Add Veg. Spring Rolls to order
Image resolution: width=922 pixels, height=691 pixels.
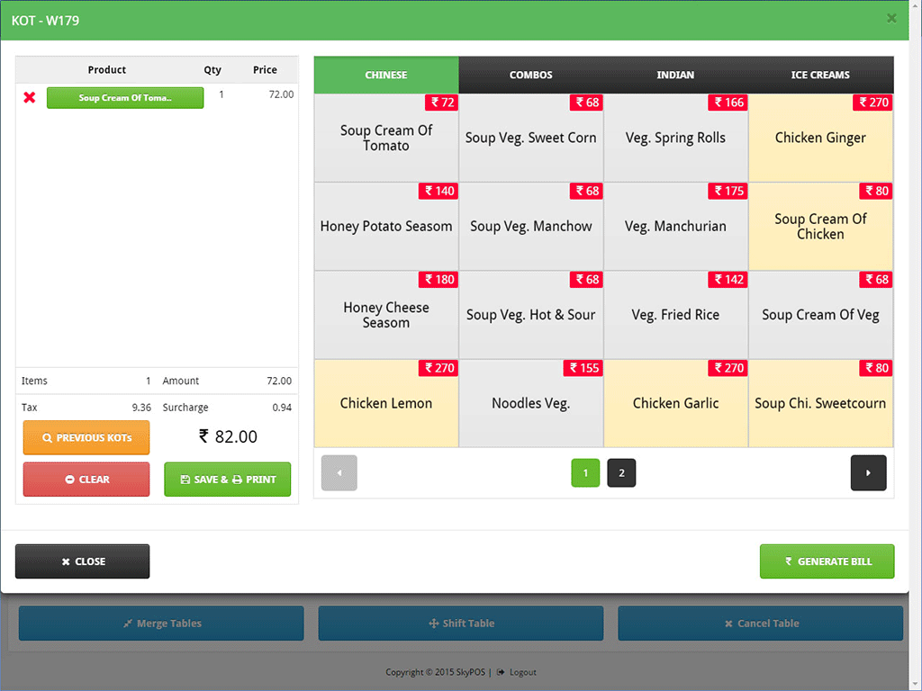675,138
